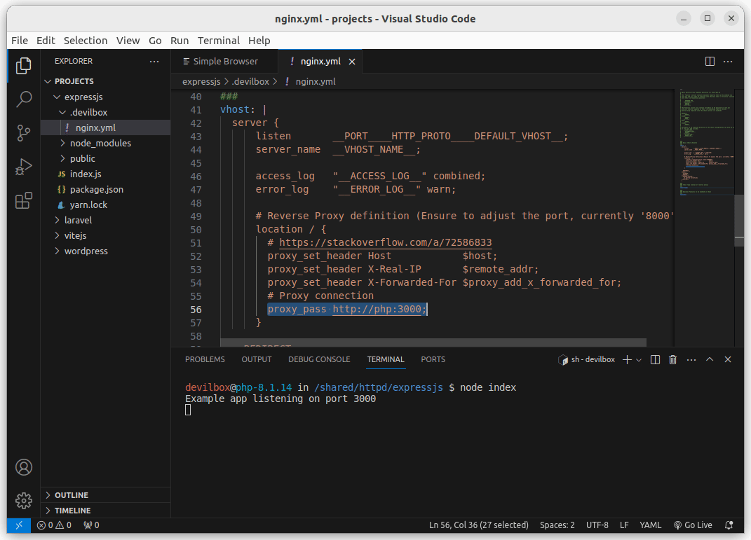Expand the OUTLINE section

click(72, 495)
